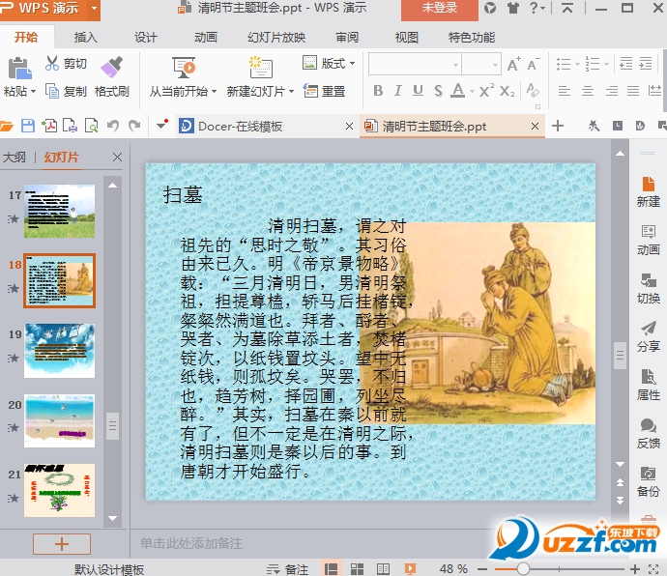
Task: Start slideshow with 从当前开始 icon
Action: tap(184, 67)
